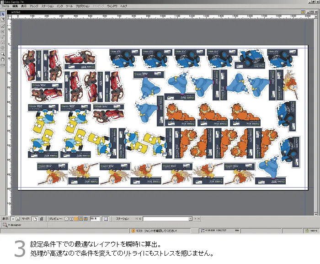Select the magnifier zoom tool
This screenshot has width=320, height=264.
point(3,53)
